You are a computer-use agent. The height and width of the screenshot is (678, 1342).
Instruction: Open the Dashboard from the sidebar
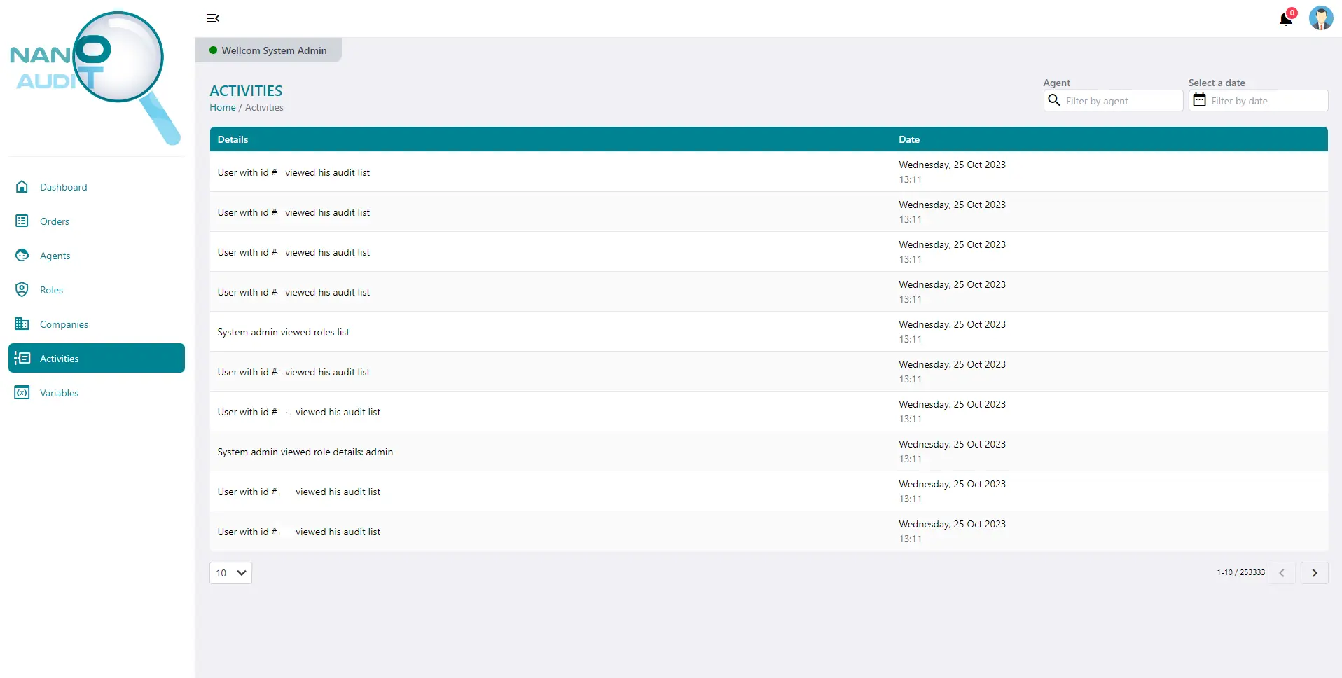coord(22,187)
